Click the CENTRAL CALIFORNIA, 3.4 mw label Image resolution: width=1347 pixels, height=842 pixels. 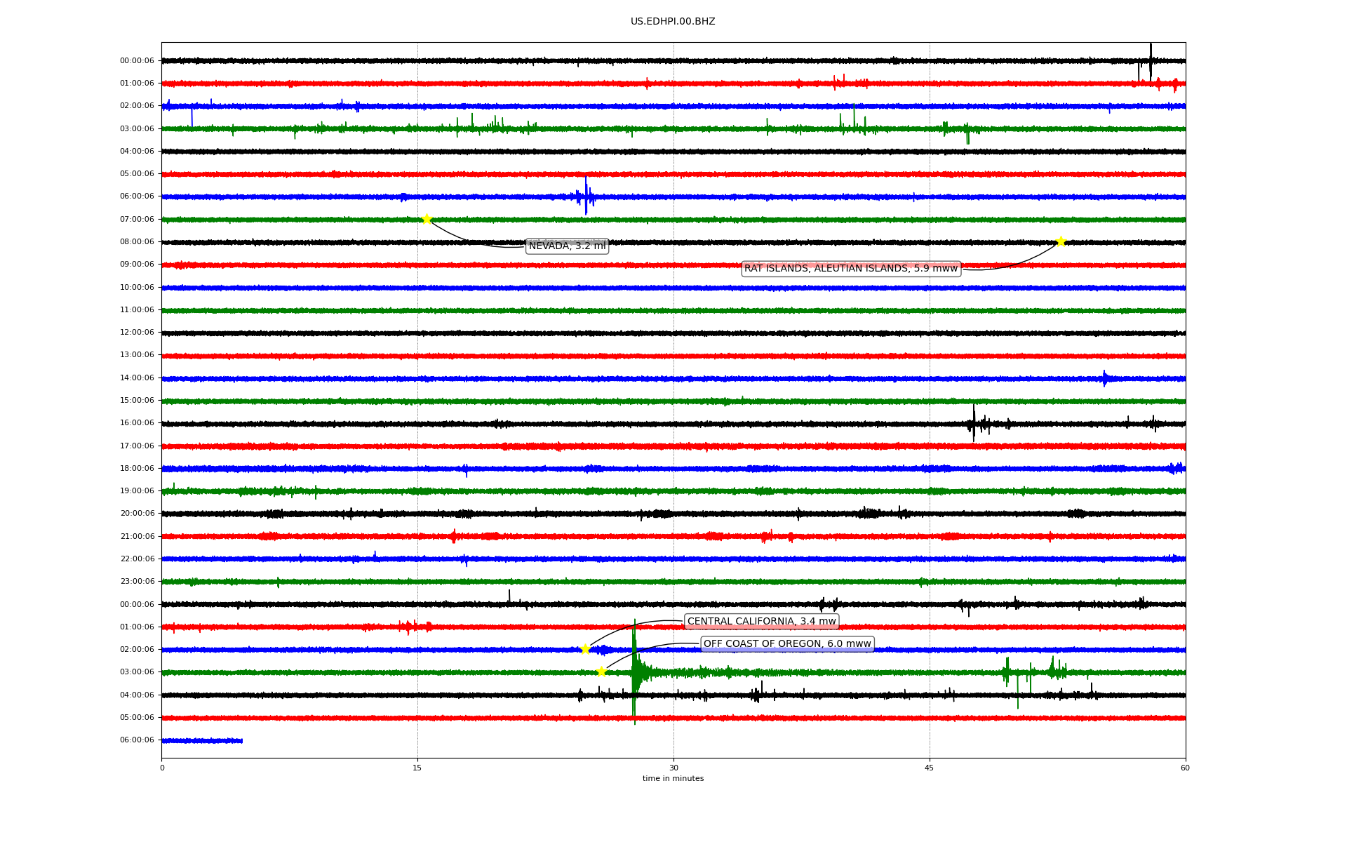761,622
